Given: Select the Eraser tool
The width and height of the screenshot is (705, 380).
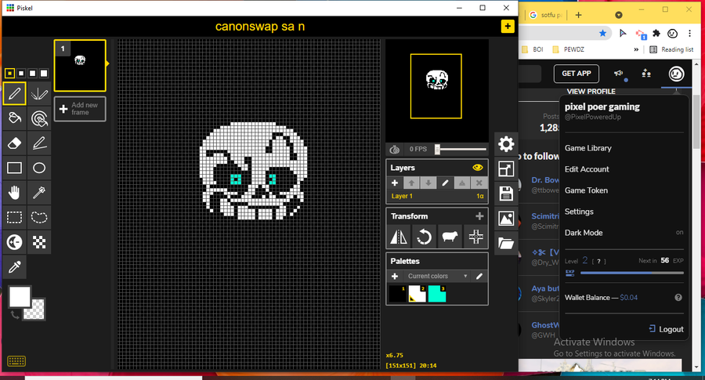Looking at the screenshot, I should pos(14,143).
